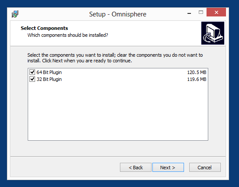Close the Setup - Omnisphere window
239x187 pixels.
click(216, 12)
